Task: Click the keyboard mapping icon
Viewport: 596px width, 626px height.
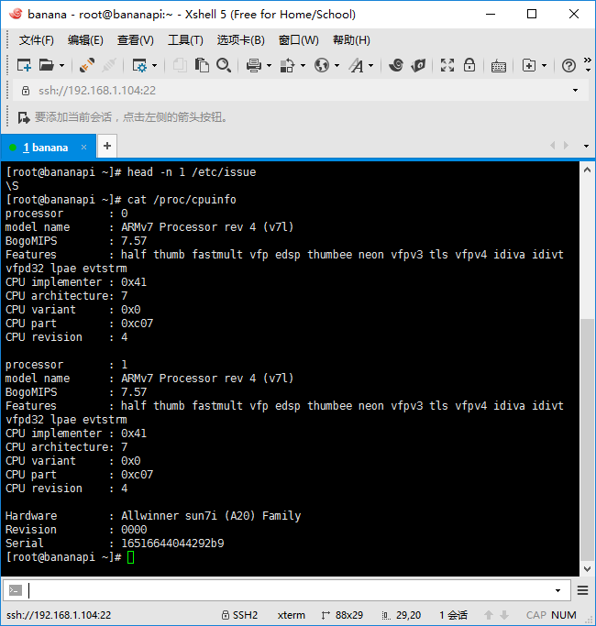Action: pyautogui.click(x=499, y=66)
